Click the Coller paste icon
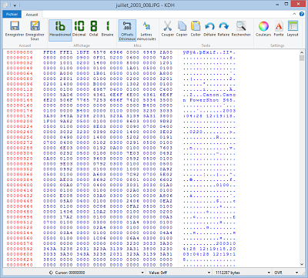Screen dimensions: 308x278 tap(196, 26)
